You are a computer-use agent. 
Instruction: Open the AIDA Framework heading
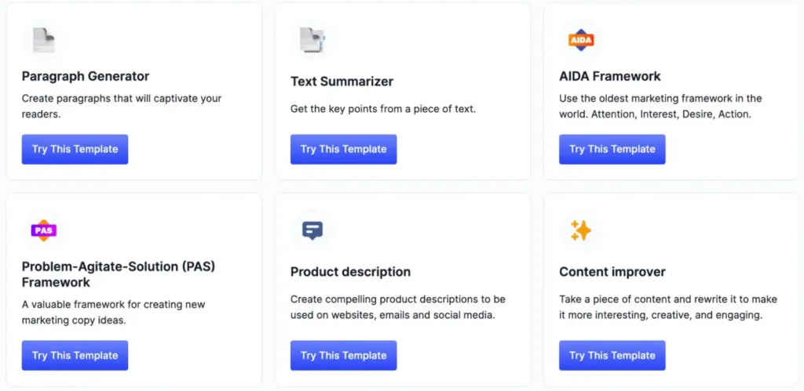(x=610, y=76)
